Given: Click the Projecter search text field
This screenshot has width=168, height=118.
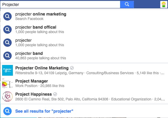Looking at the screenshot, I should click(60, 4).
